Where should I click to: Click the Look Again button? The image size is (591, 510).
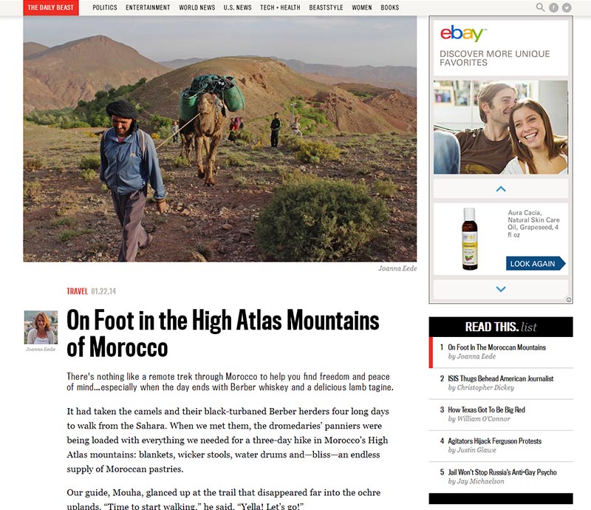click(535, 263)
